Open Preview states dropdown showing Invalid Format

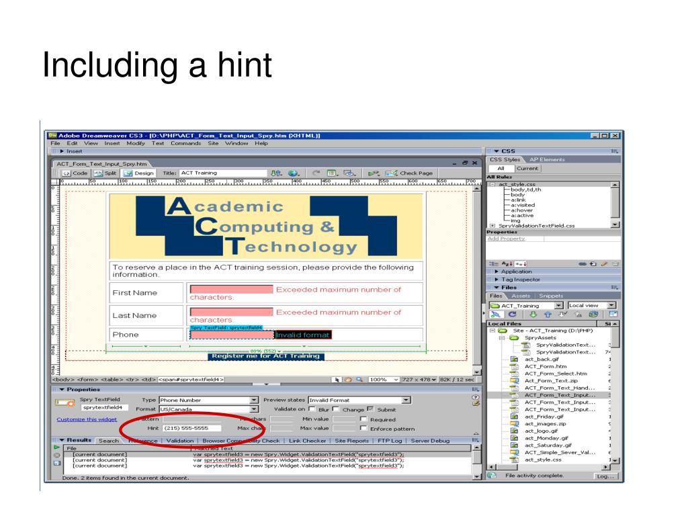(x=359, y=400)
